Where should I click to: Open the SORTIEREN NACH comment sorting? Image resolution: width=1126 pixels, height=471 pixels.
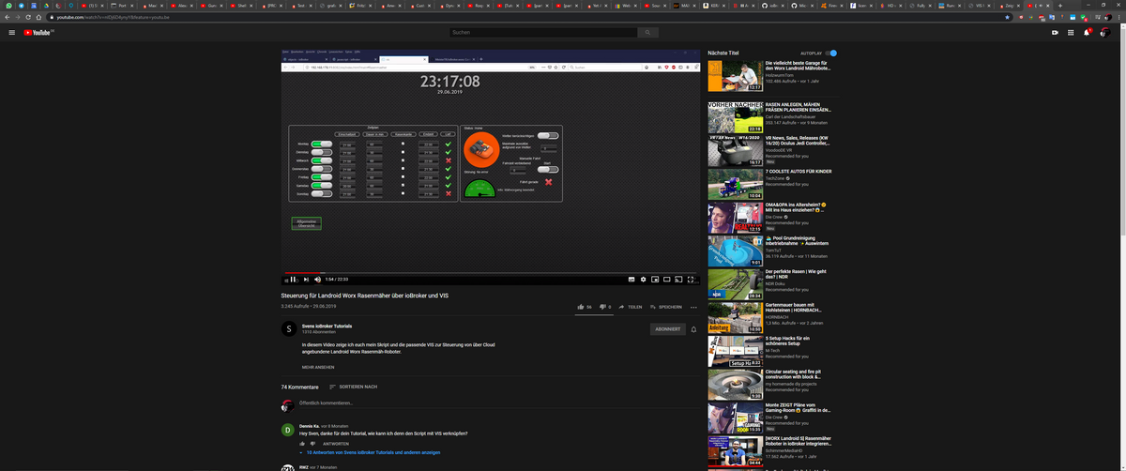pos(353,387)
